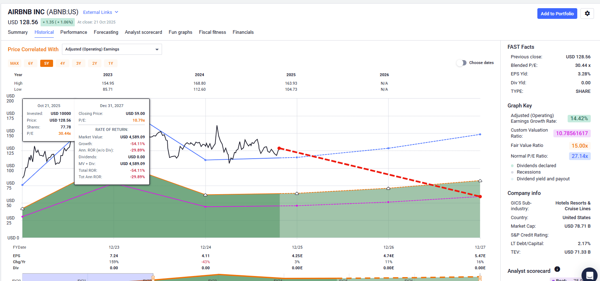Click the LT Debt/Capital value 2.17%

click(584, 244)
